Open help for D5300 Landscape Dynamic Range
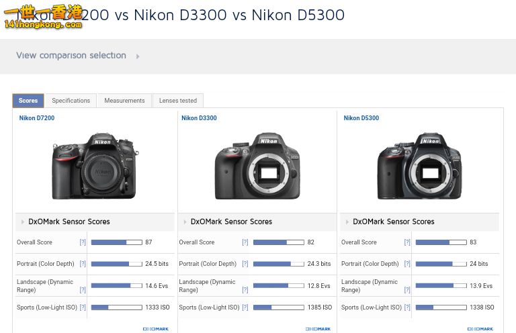The height and width of the screenshot is (333, 516). click(407, 289)
